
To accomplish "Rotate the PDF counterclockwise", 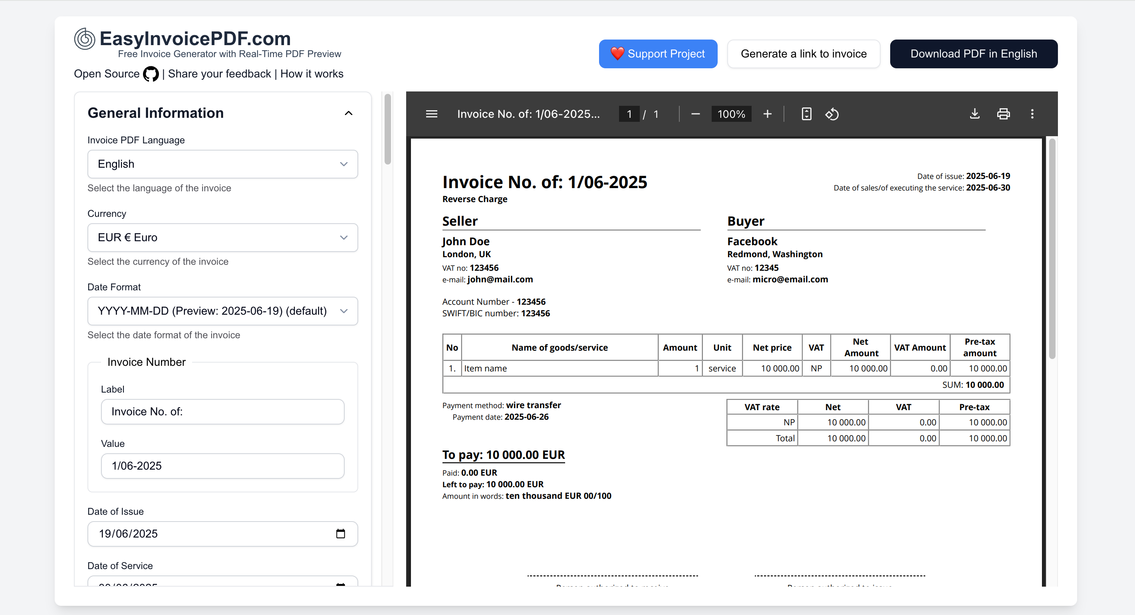I will point(832,114).
